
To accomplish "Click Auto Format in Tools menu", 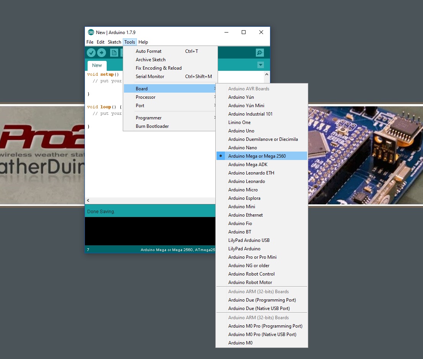I will pyautogui.click(x=148, y=51).
